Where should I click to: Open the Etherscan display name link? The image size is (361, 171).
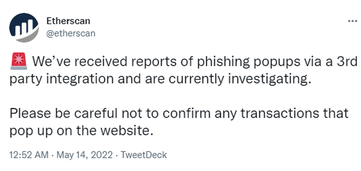point(68,21)
